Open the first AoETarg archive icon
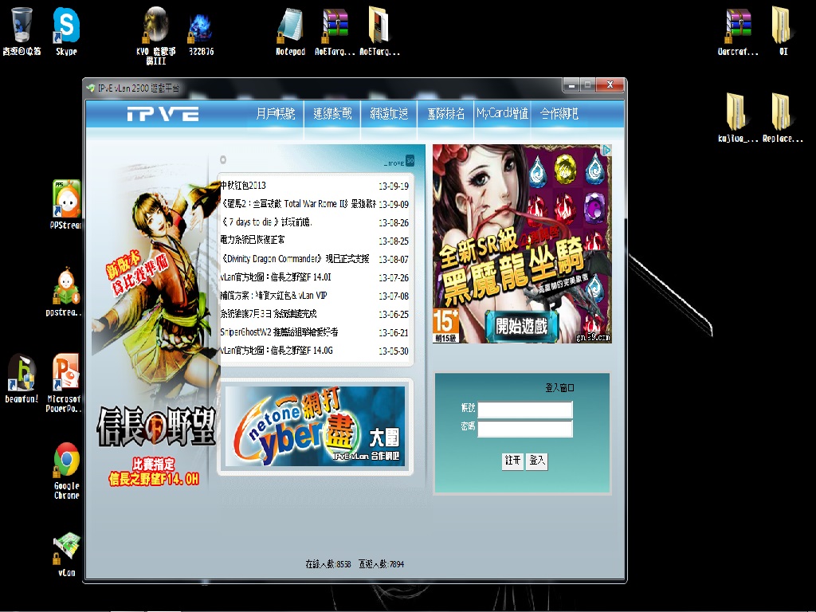Image resolution: width=816 pixels, height=612 pixels. pos(335,31)
